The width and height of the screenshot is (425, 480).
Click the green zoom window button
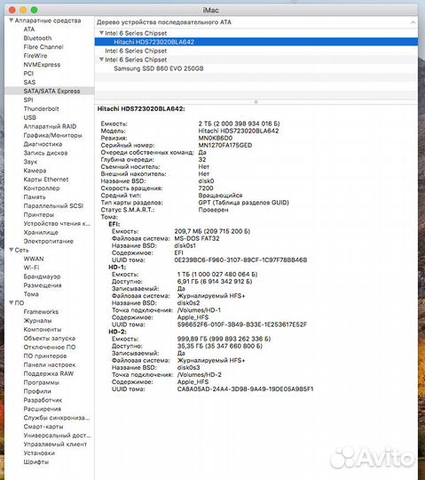coord(35,10)
